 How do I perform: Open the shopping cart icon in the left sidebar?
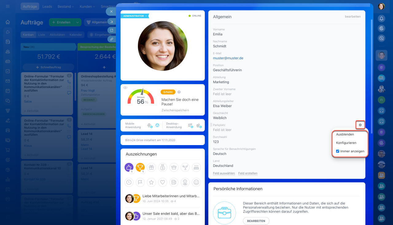(x=8, y=150)
